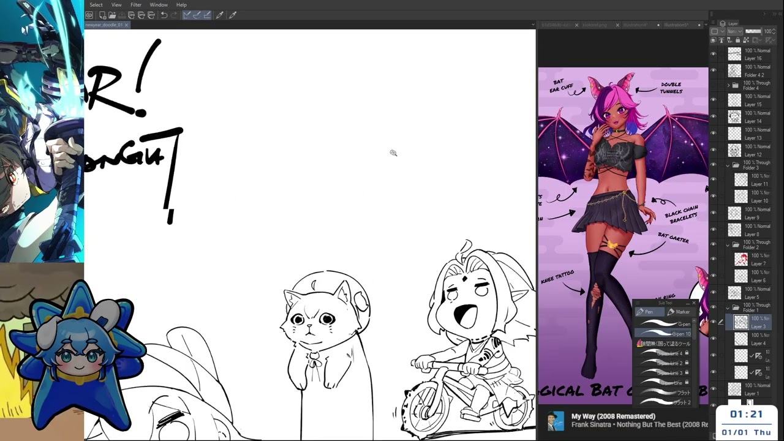Open the Sub Tool panel menu icon
Image resolution: width=784 pixels, height=441 pixels.
click(x=638, y=303)
